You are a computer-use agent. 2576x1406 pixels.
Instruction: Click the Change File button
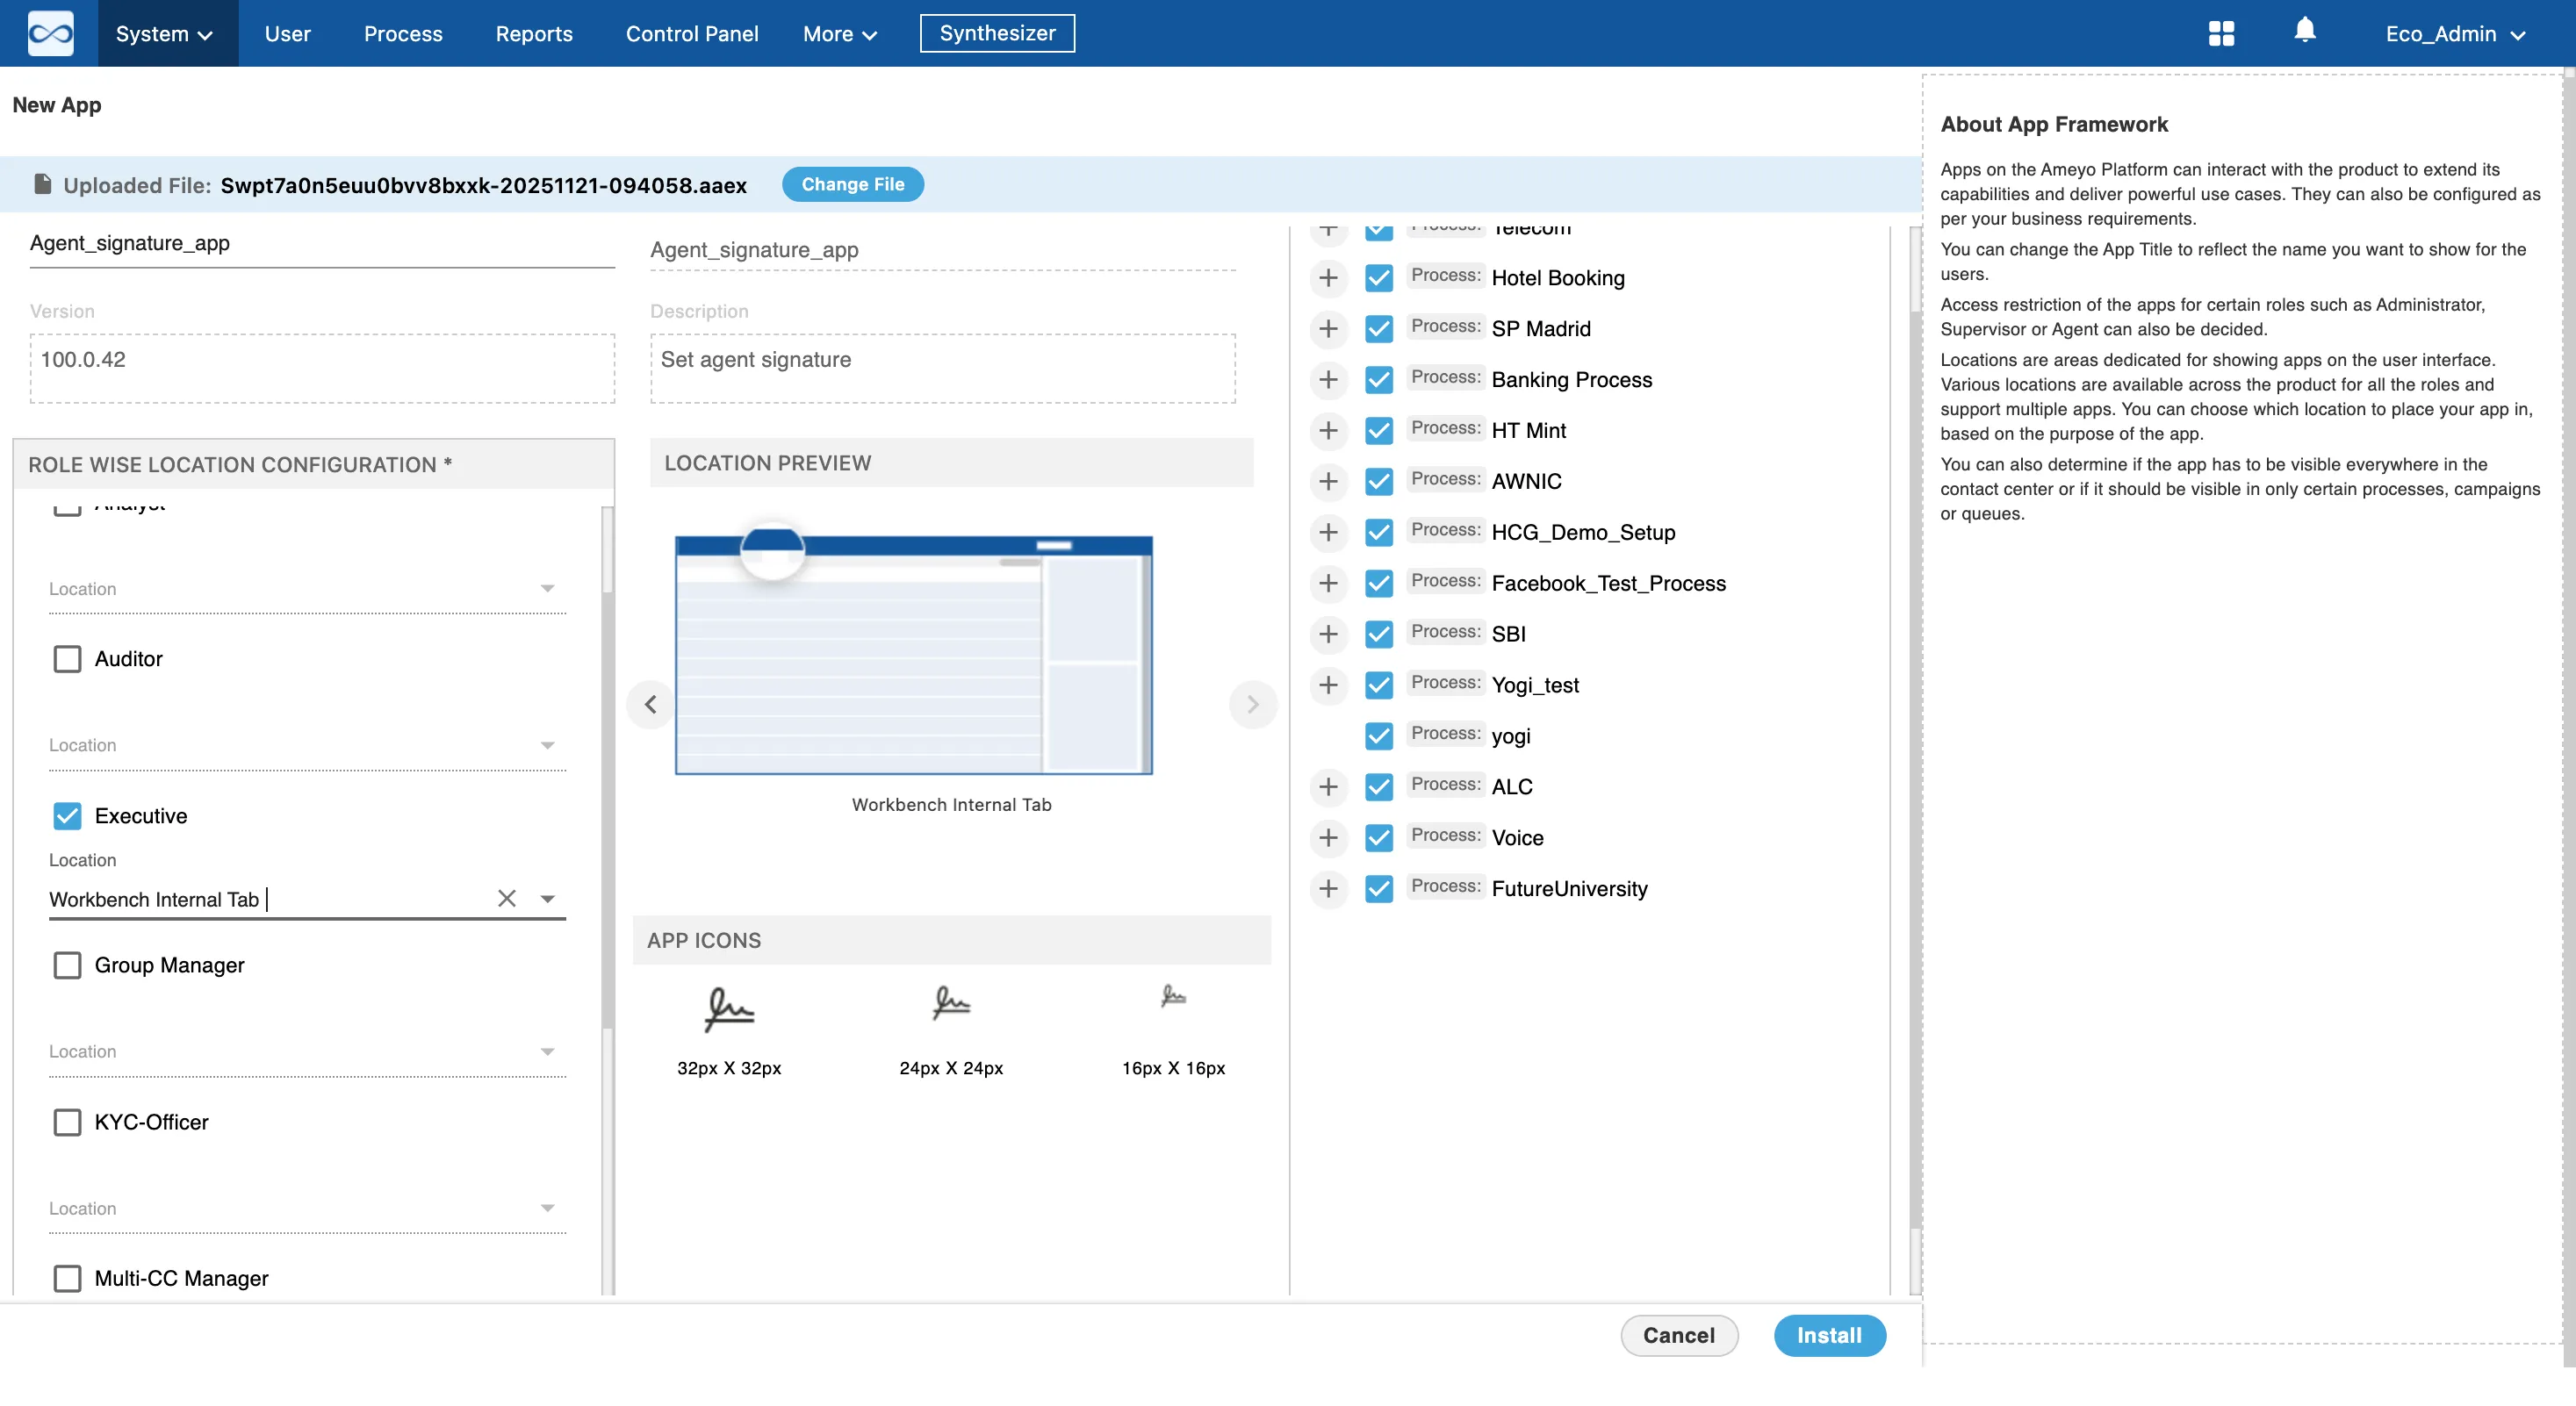pos(852,184)
